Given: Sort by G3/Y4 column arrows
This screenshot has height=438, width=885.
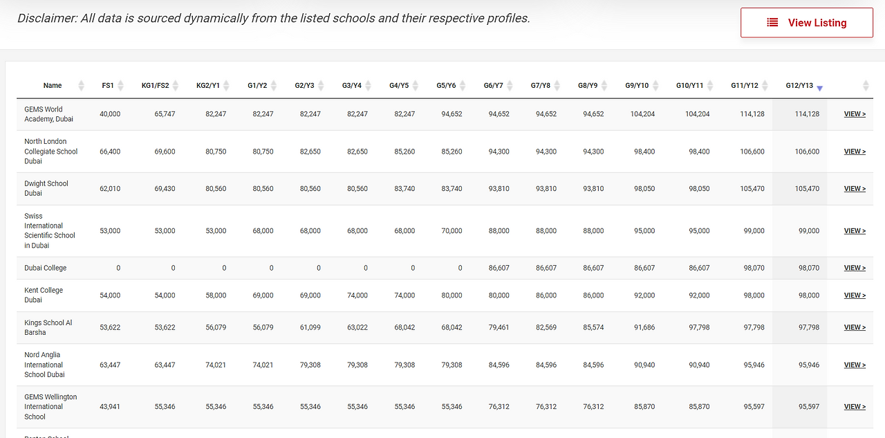Looking at the screenshot, I should (x=369, y=86).
